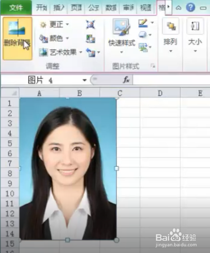Click the Select All corner button
This screenshot has height=253, width=210.
tap(10, 93)
